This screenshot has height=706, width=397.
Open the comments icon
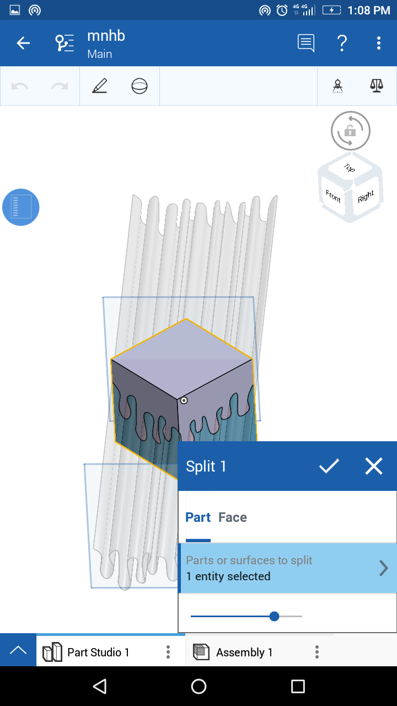306,43
